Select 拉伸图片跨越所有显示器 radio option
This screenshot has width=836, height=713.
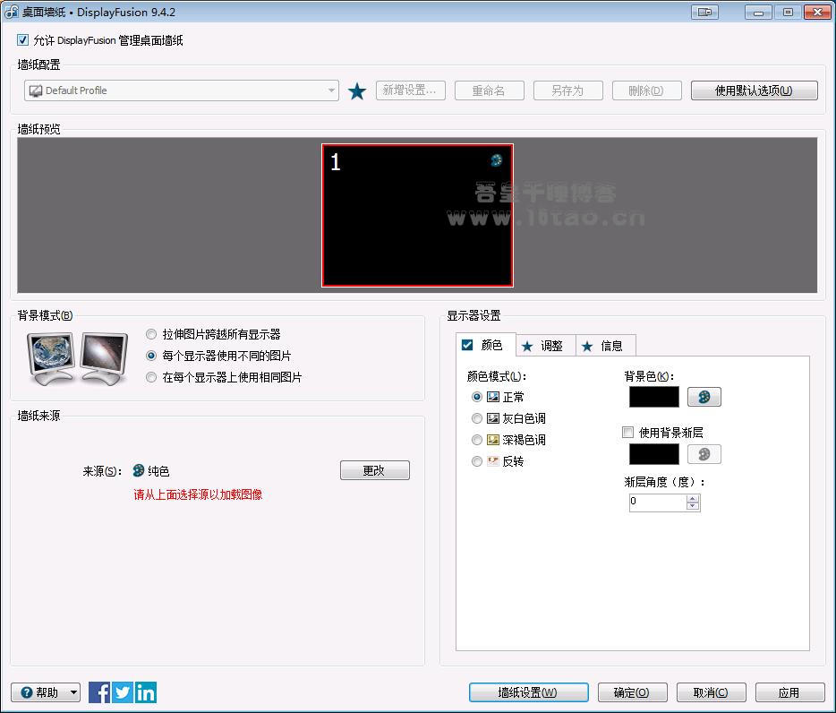tap(151, 334)
